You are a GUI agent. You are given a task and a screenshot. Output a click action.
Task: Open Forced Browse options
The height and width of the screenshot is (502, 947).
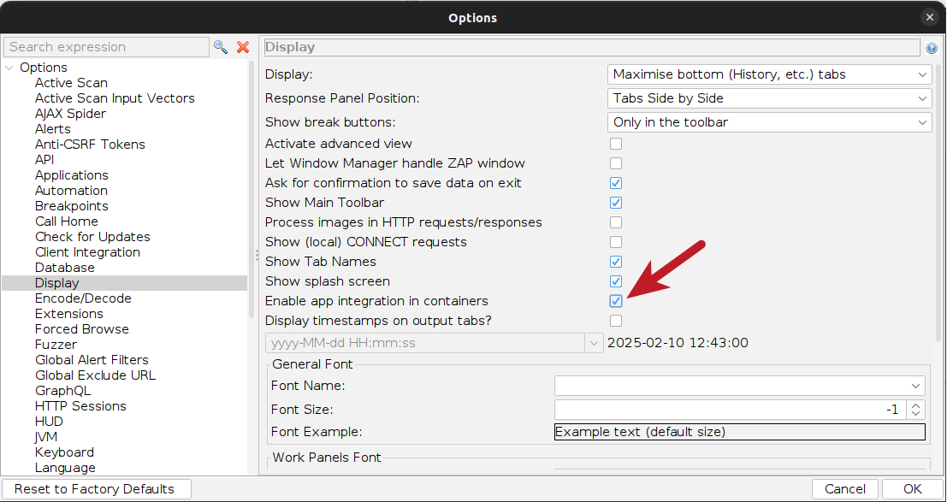tap(81, 329)
